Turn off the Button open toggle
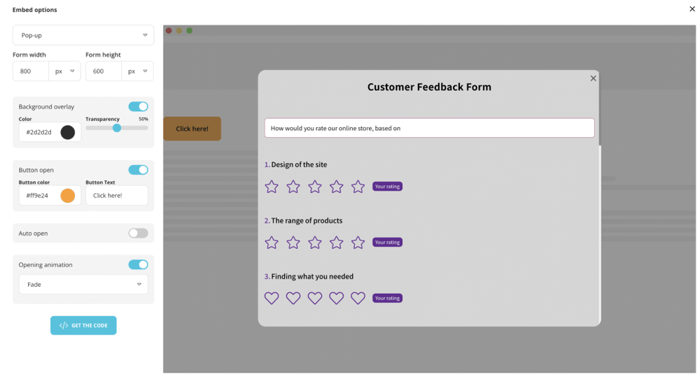The image size is (700, 386). pyautogui.click(x=138, y=170)
